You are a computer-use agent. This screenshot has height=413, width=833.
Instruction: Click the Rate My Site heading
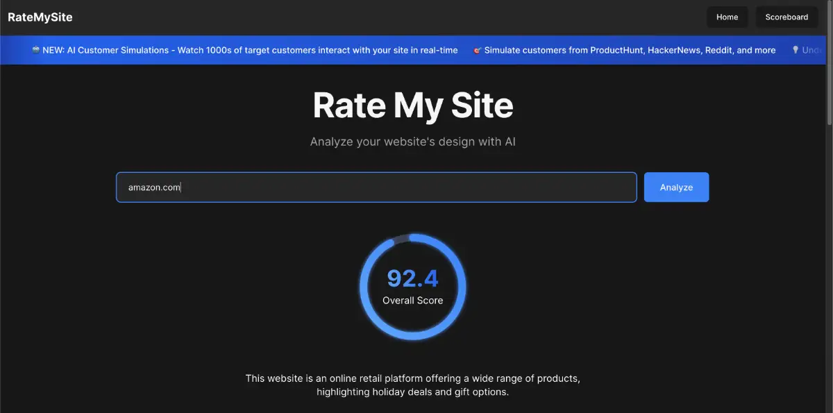413,106
